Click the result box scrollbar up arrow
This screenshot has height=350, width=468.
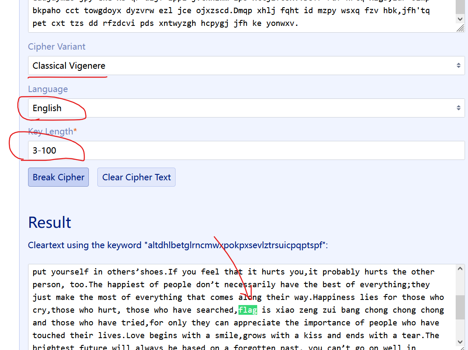click(460, 269)
